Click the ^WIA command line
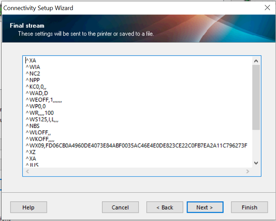The image size is (276, 221). 33,67
